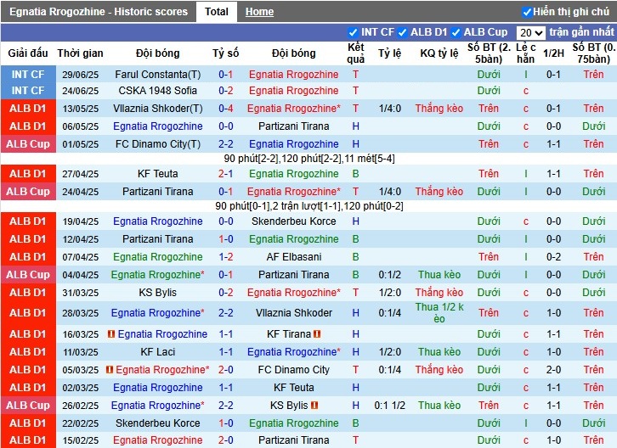617x448 pixels.
Task: Uncheck the ALB Cup filter checkbox
Action: pos(456,32)
